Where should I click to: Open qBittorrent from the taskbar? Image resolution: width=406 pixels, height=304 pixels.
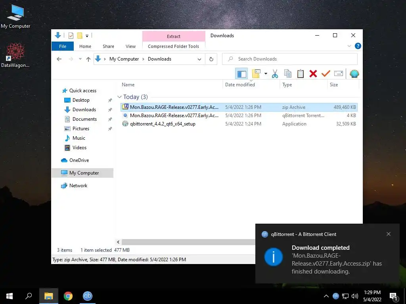[x=88, y=296]
